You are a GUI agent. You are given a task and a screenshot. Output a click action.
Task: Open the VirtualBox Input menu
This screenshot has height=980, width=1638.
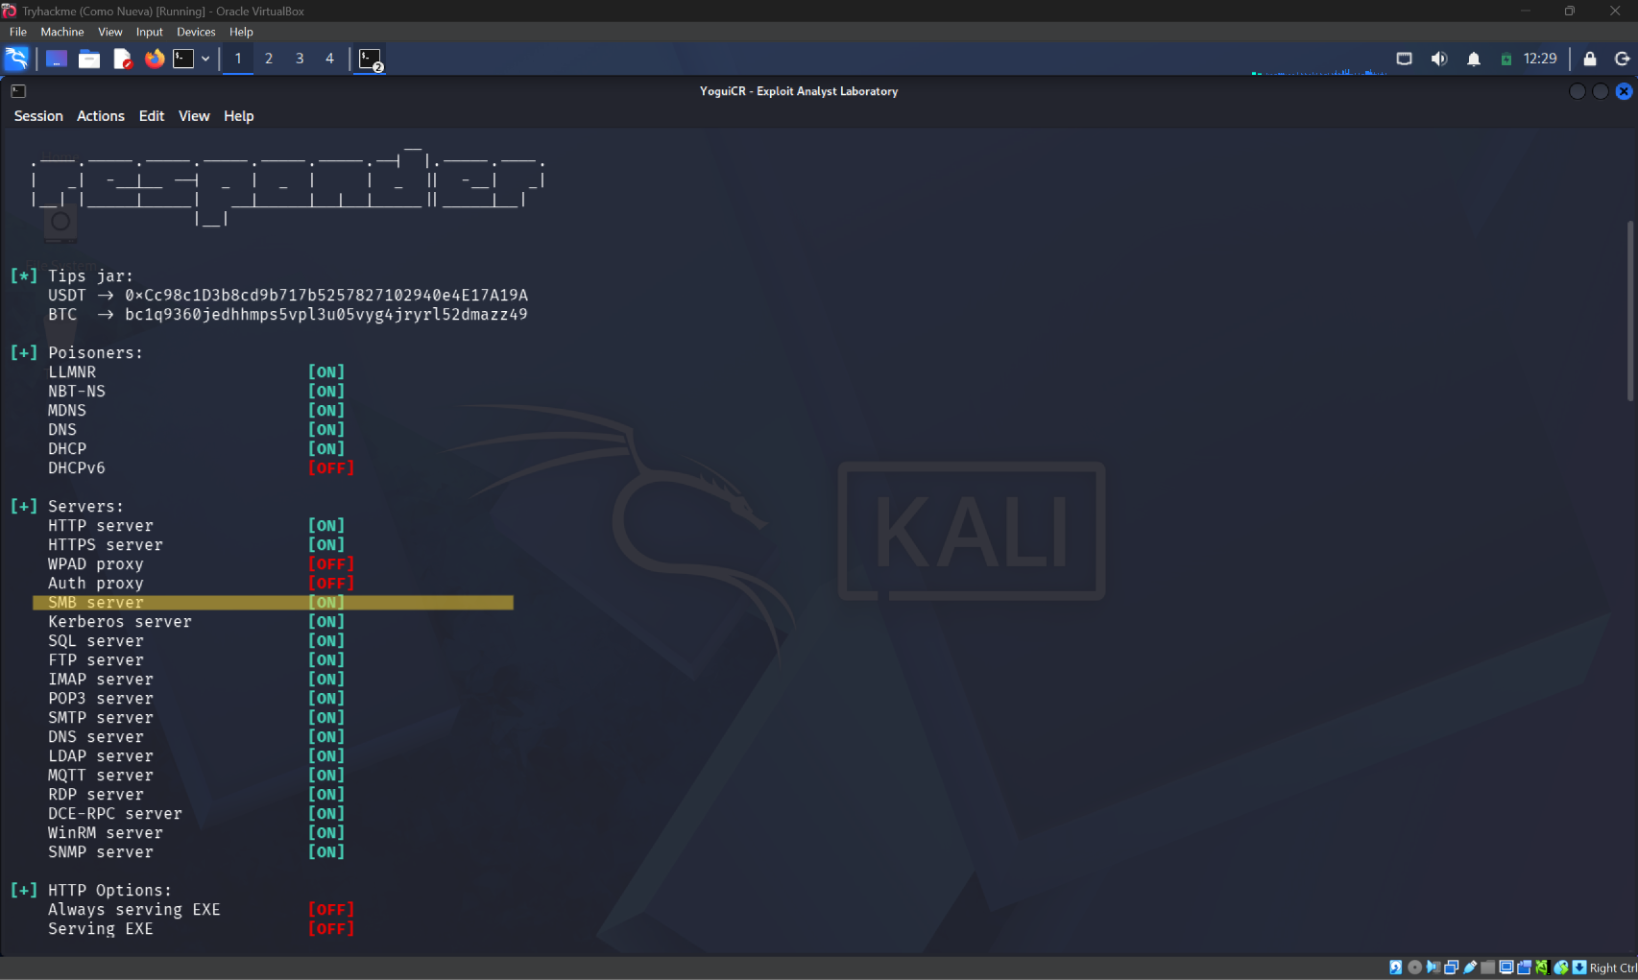150,32
